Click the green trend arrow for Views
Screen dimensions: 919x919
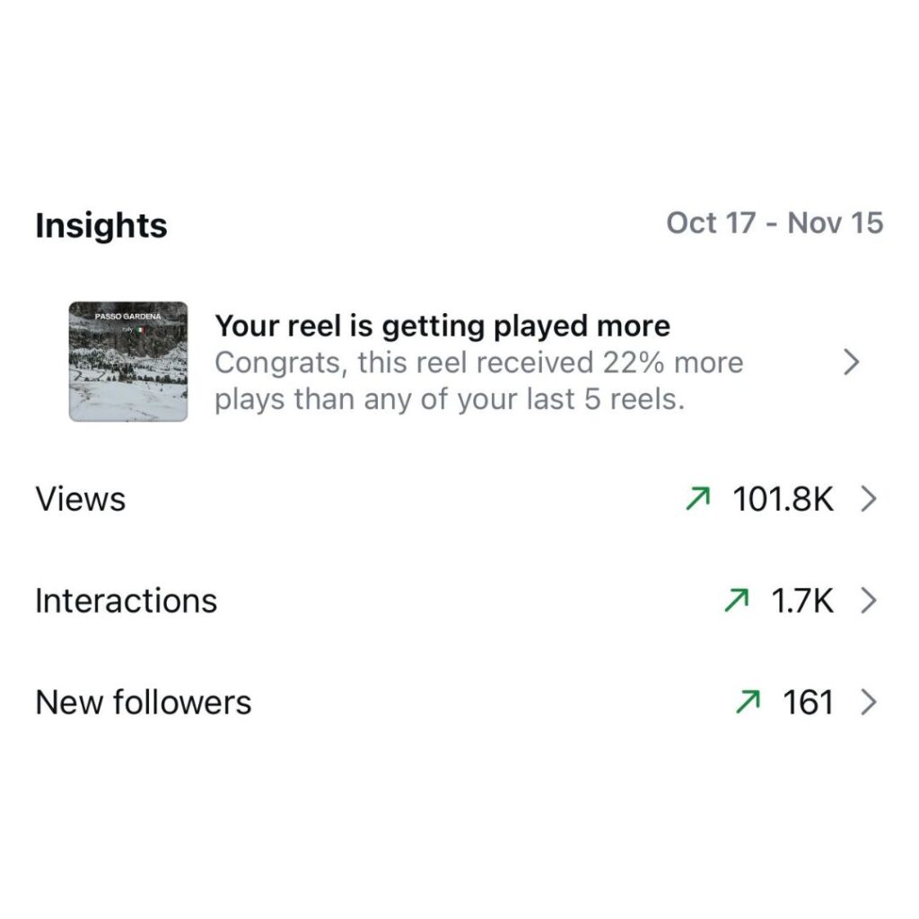[x=697, y=499]
